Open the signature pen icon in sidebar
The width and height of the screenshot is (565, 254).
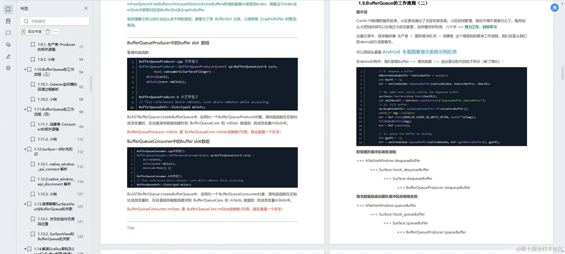(8, 56)
